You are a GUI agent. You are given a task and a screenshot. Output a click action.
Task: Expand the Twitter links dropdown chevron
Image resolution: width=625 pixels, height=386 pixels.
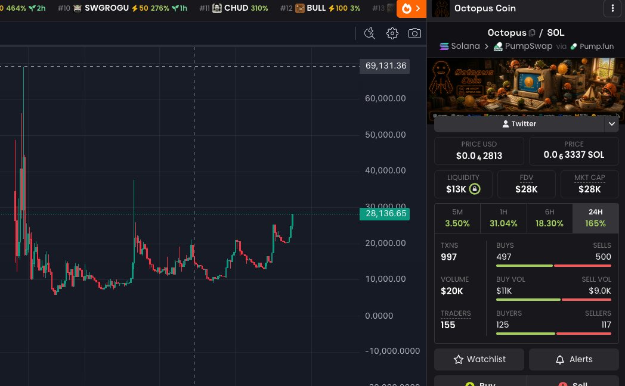(x=611, y=124)
